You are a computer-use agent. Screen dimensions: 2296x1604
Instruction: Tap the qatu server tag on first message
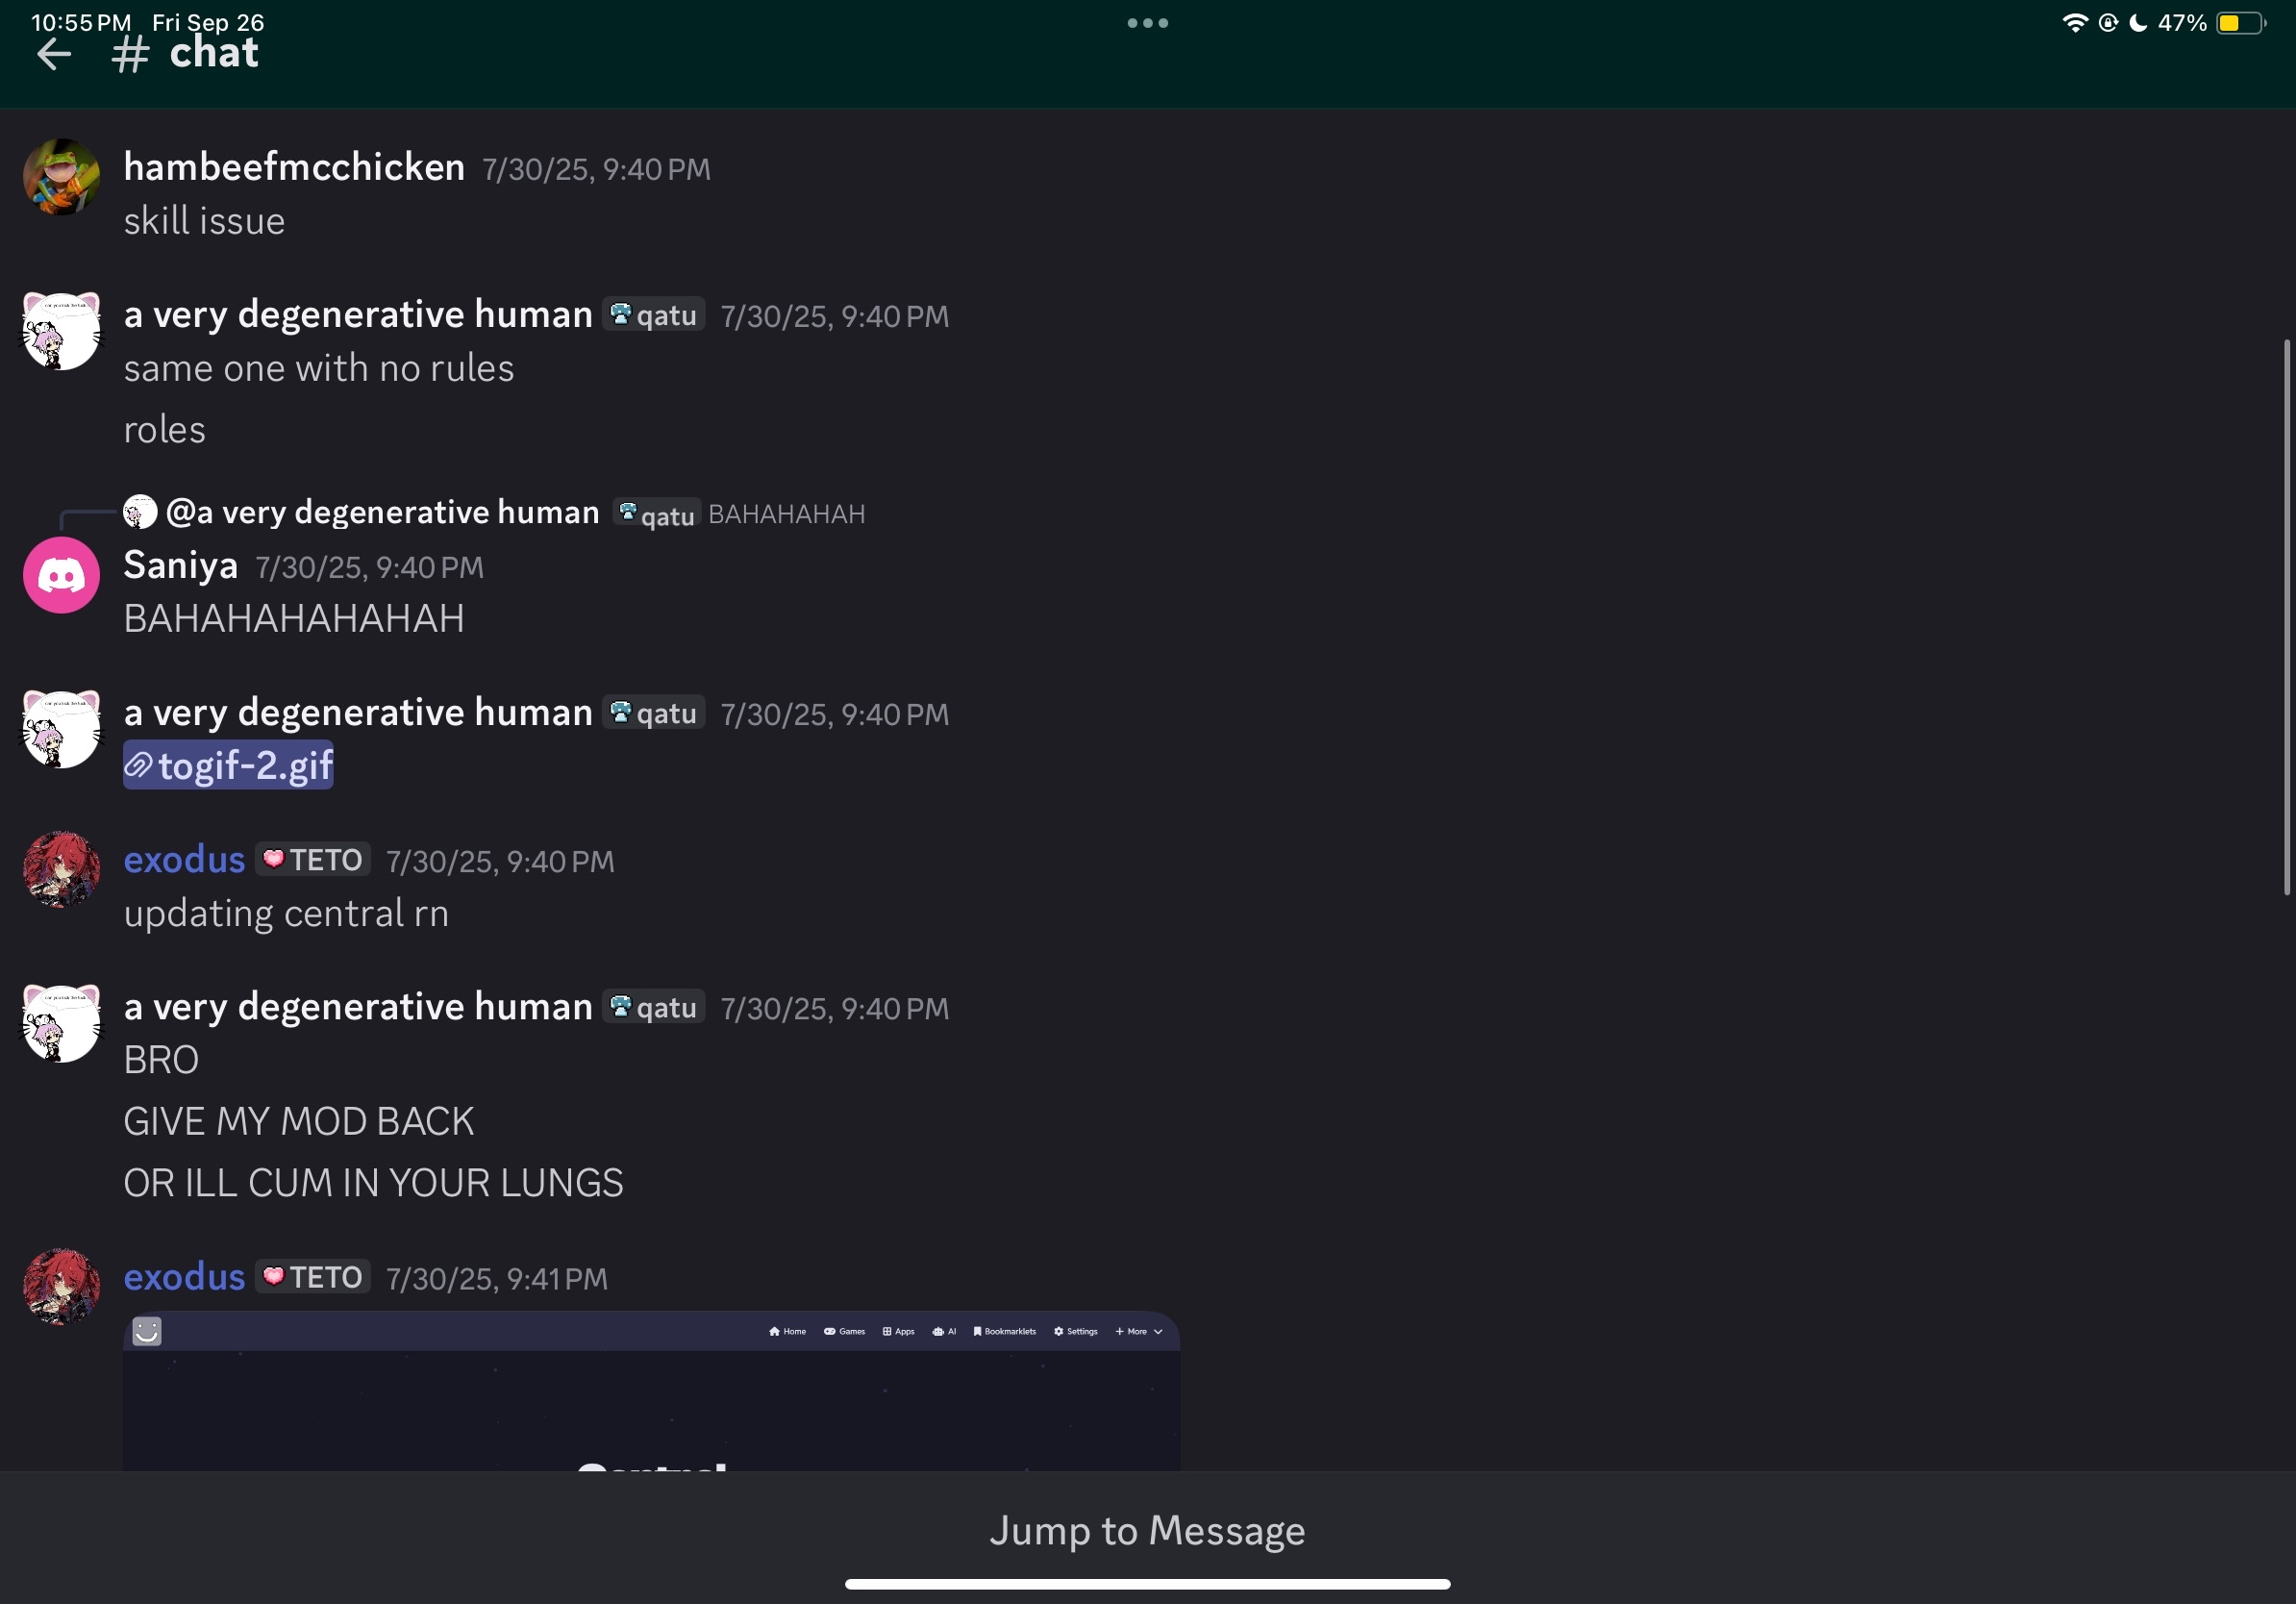coord(654,315)
